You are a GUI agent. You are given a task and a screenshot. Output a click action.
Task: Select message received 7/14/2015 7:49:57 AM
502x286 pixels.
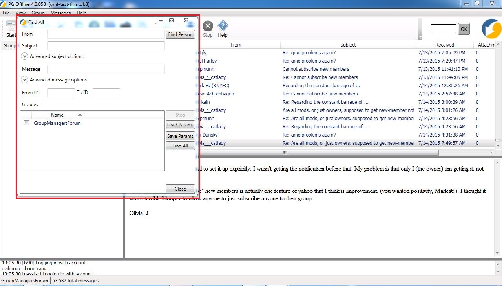[347, 143]
